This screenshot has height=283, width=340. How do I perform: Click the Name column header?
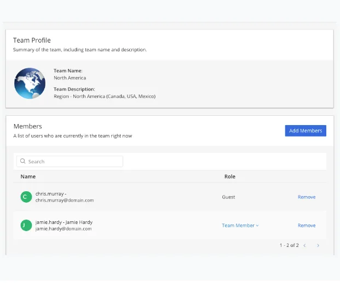click(28, 176)
